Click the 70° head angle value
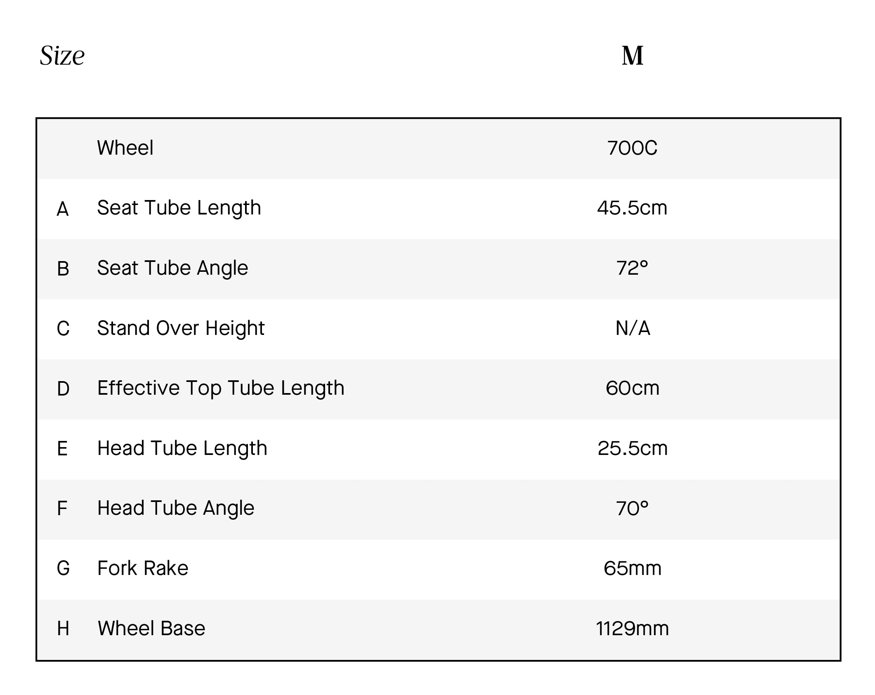 pos(632,509)
